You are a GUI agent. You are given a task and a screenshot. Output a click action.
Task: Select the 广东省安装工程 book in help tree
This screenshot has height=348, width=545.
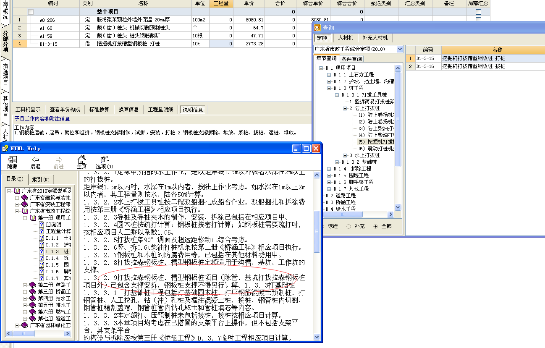point(46,204)
